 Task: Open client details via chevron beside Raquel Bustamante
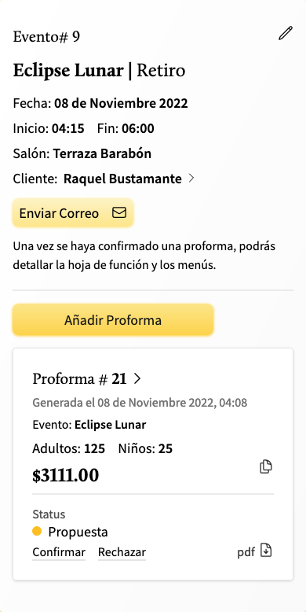191,179
